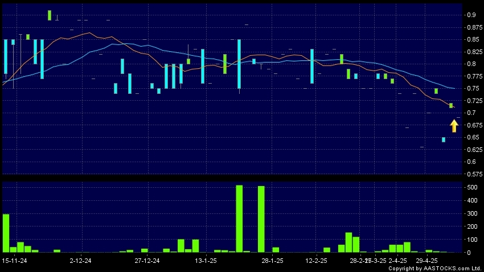Image resolution: width=484 pixels, height=272 pixels.
Task: Click the 200 volume axis label
Action: (473, 226)
